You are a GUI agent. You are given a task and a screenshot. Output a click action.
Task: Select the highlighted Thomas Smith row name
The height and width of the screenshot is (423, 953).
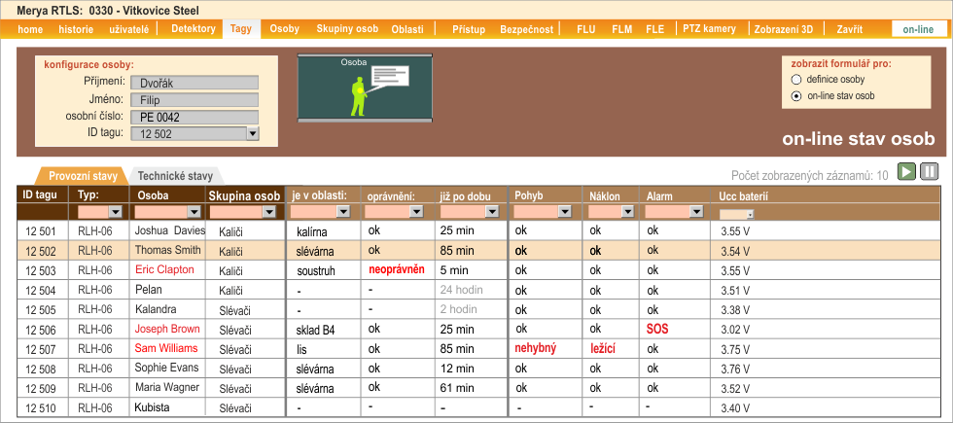tap(167, 250)
